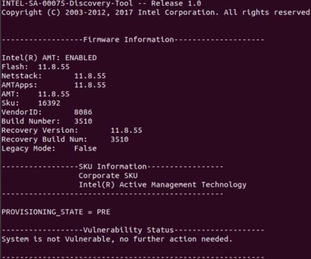Click the word 'ENABLED' after AMT
The image size is (311, 259).
click(81, 58)
